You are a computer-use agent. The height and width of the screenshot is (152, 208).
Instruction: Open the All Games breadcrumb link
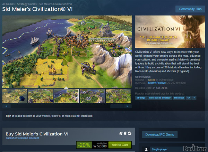click(x=8, y=4)
